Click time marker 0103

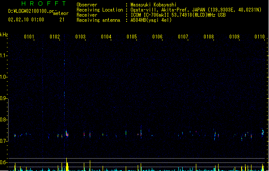[x=80, y=37]
